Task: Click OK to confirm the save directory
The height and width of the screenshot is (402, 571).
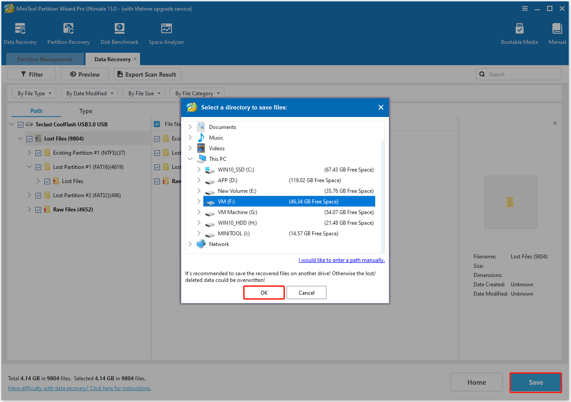Action: tap(264, 293)
